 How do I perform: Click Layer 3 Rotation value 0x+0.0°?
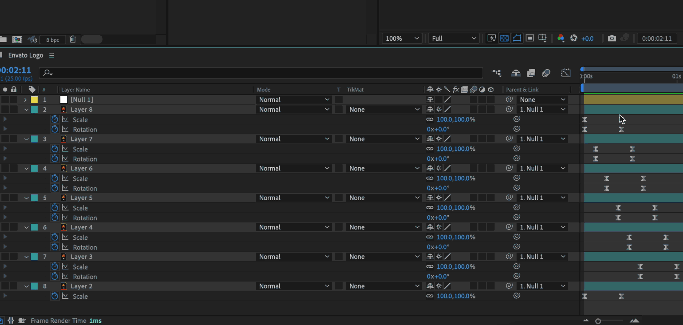click(438, 276)
